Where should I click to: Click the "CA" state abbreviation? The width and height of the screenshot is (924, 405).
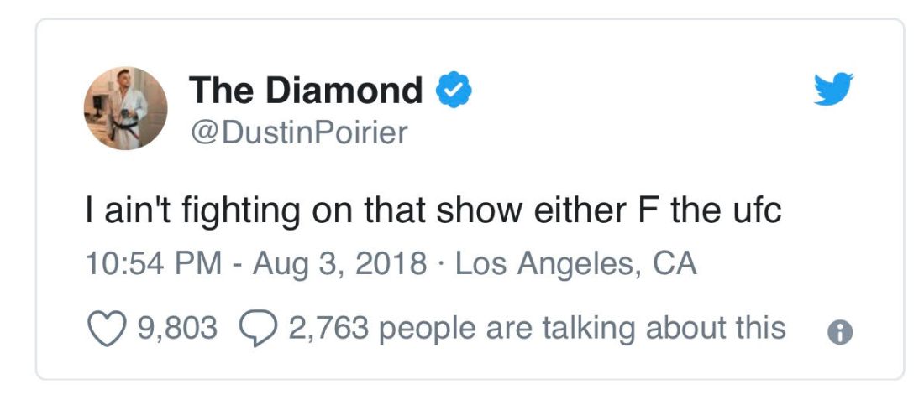coord(675,264)
